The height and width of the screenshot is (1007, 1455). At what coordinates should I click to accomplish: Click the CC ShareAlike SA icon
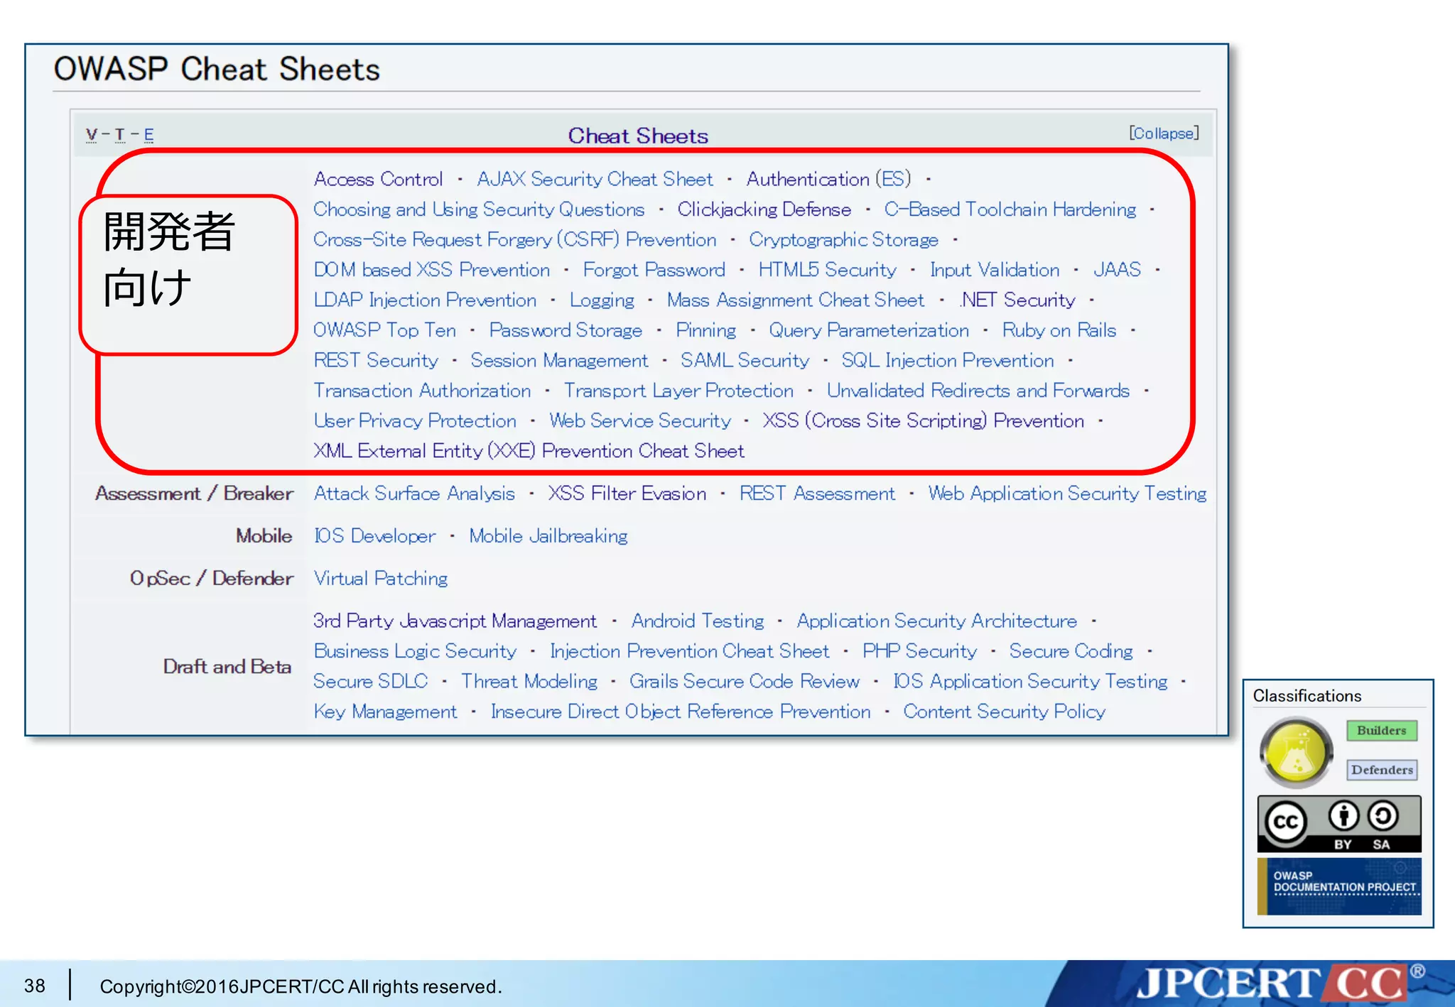pos(1383,817)
